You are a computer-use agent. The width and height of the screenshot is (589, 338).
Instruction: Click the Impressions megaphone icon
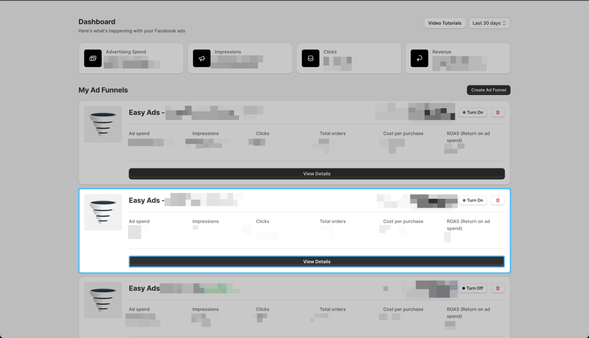coord(202,58)
